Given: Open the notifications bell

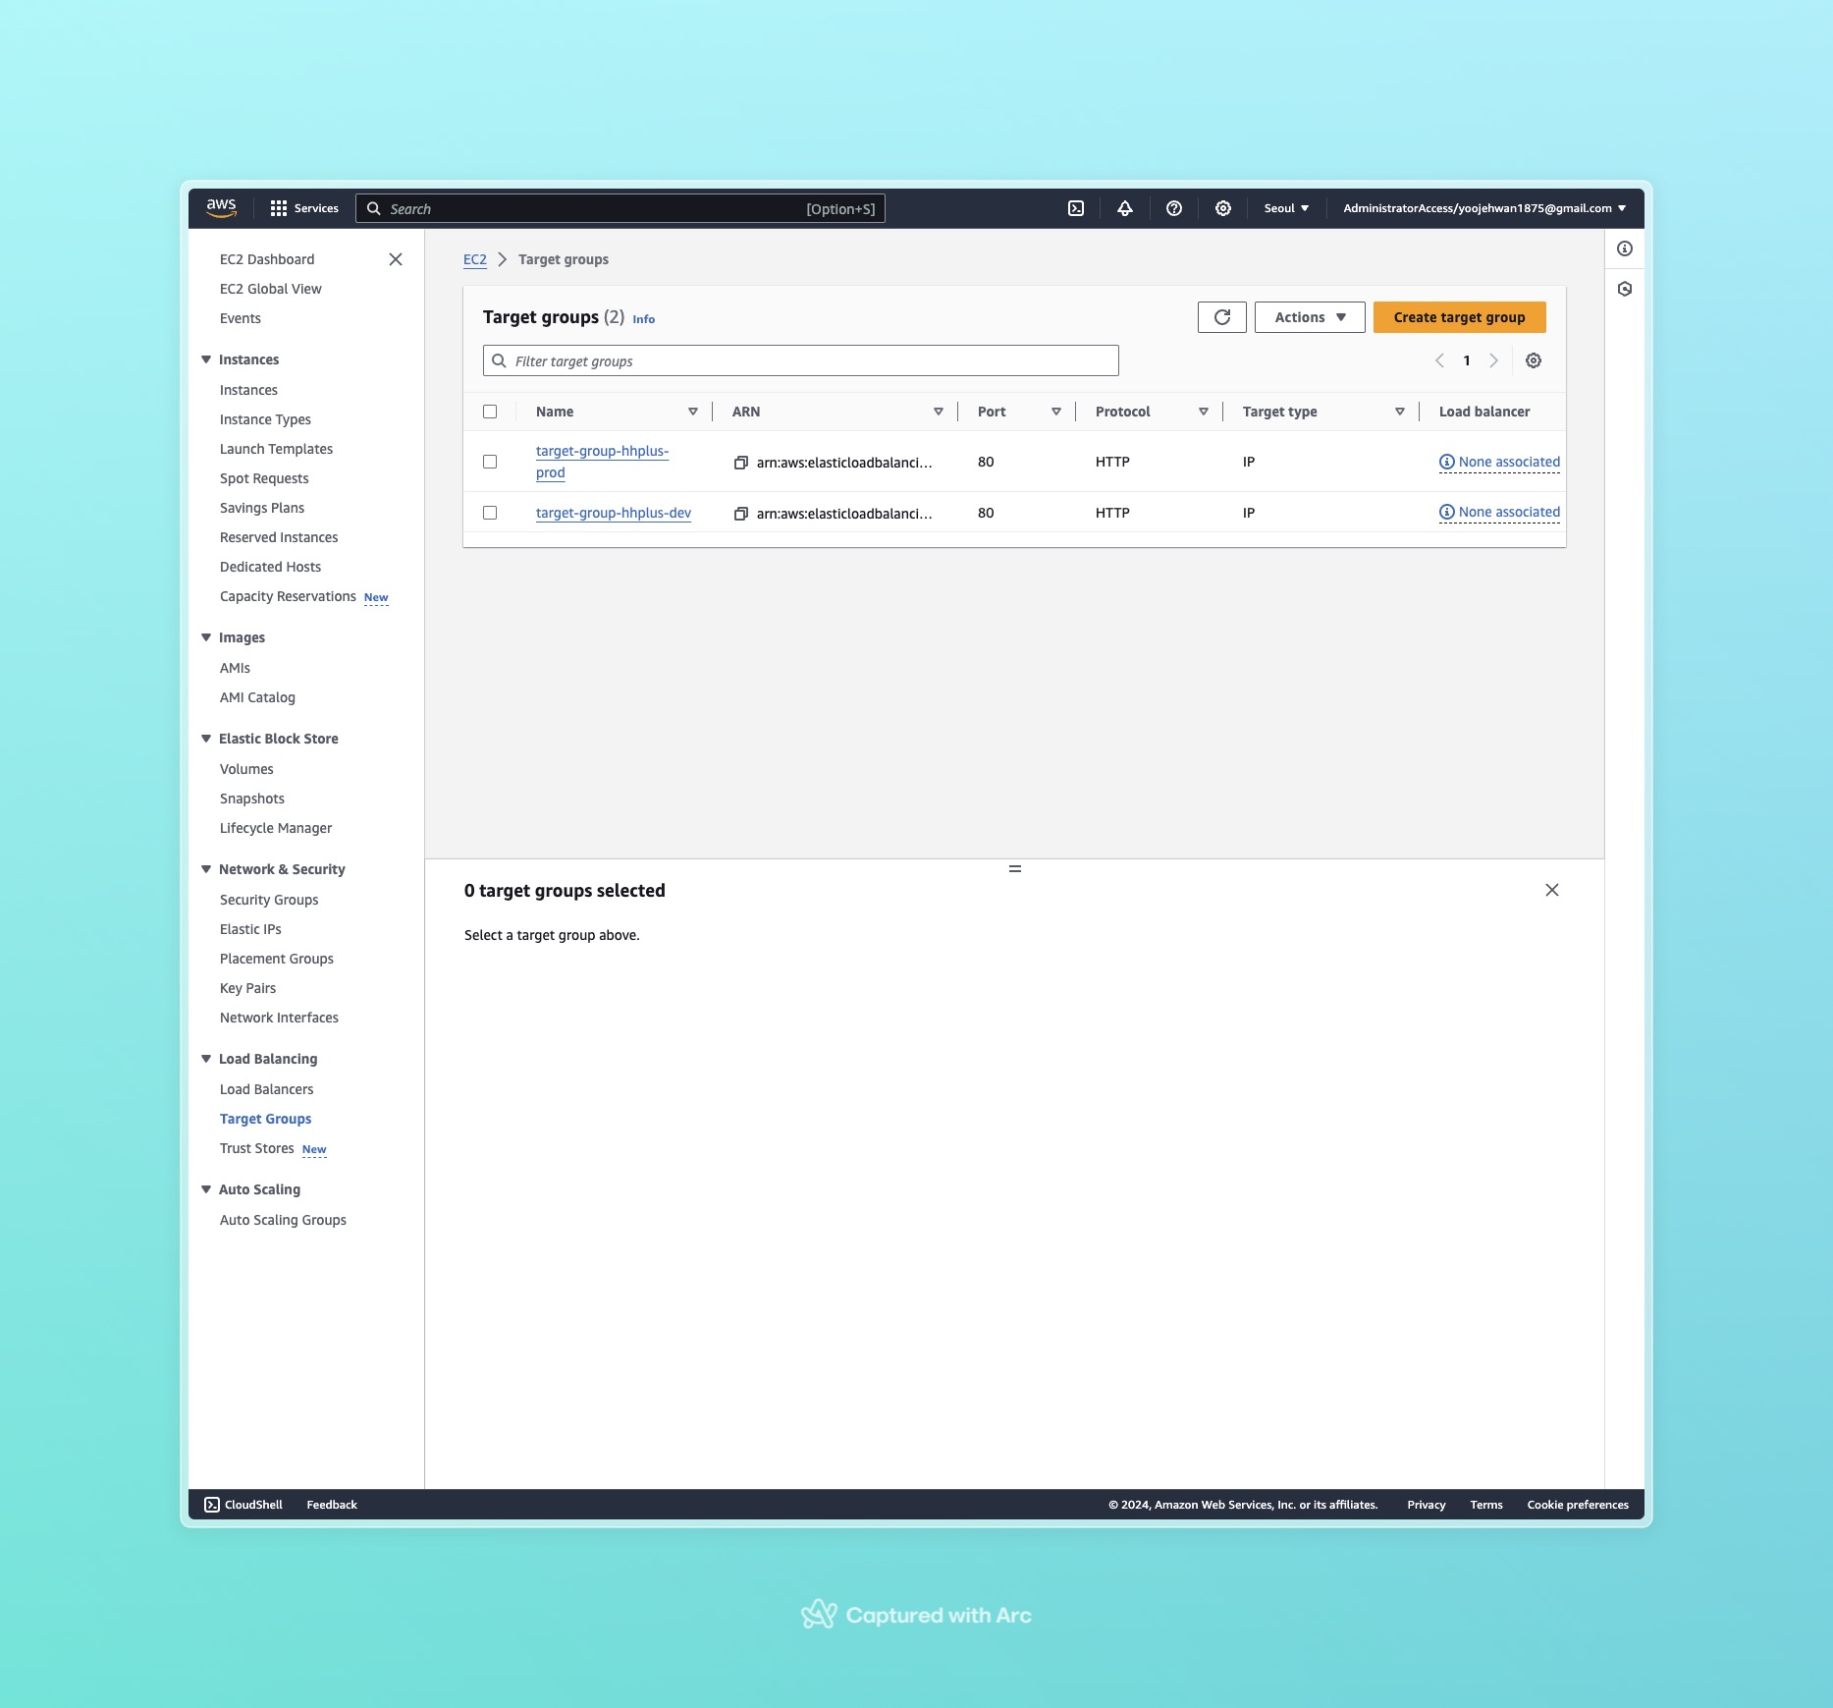Looking at the screenshot, I should 1125,208.
